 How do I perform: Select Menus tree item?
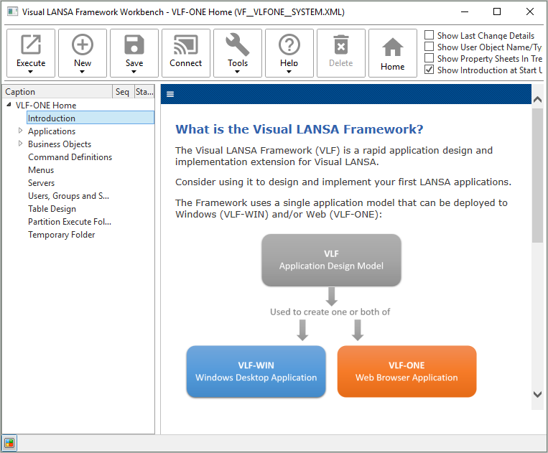click(41, 169)
